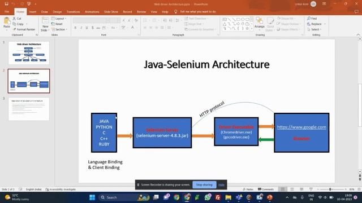
Task: Open the Comments pane icon top right
Action: point(356,11)
